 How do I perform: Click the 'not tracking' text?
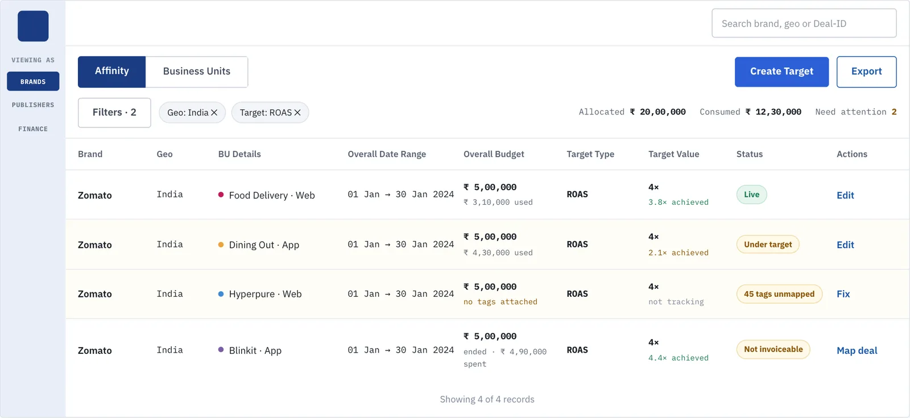click(676, 302)
